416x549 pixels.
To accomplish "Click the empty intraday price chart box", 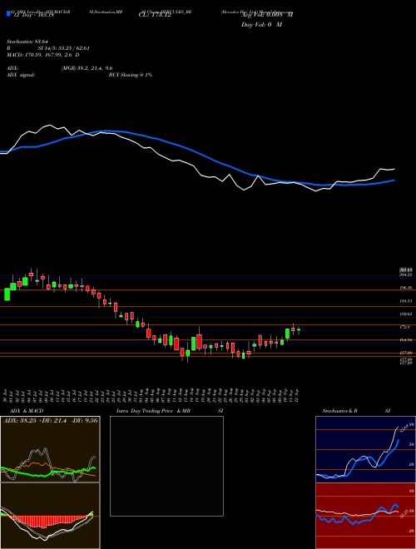I will click(166, 466).
